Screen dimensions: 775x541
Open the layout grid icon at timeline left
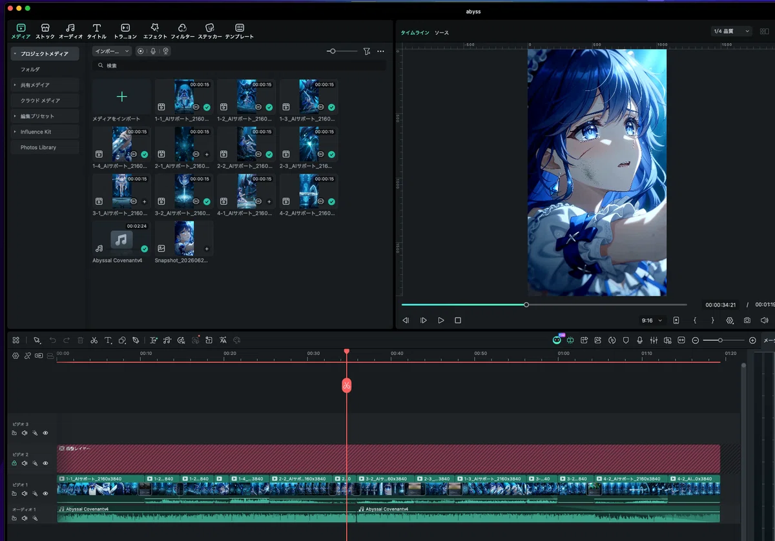[x=16, y=340]
